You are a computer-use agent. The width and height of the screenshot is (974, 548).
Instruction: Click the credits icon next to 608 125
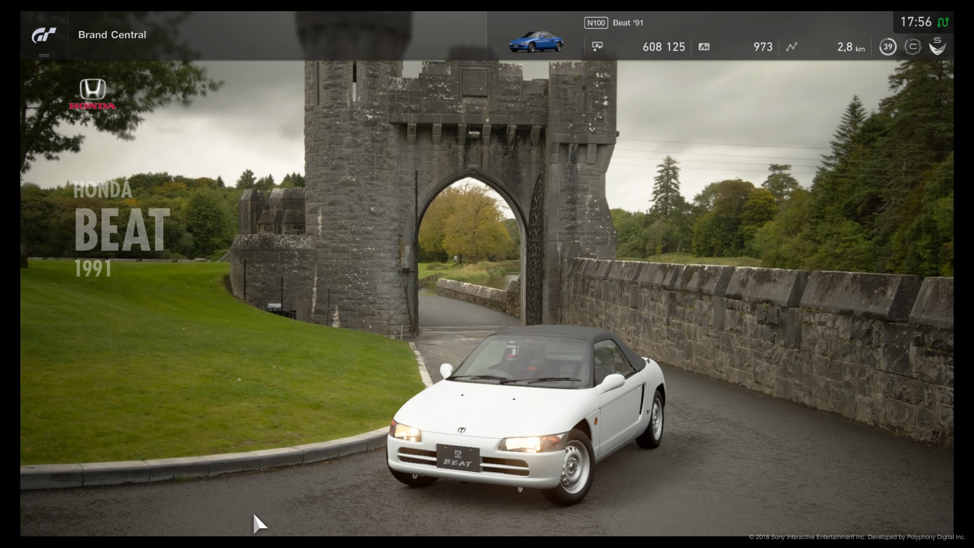pyautogui.click(x=598, y=47)
